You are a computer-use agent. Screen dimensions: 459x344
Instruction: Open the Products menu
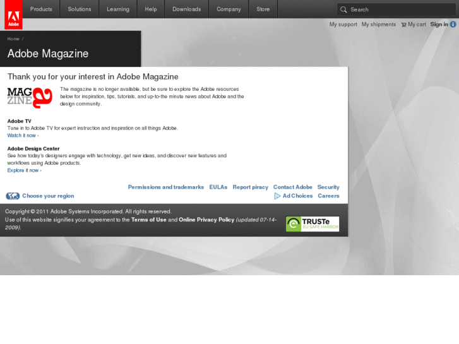pyautogui.click(x=41, y=9)
